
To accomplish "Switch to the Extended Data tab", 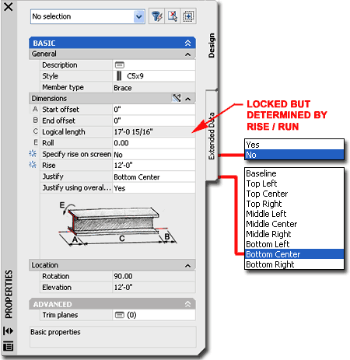I will [x=212, y=136].
